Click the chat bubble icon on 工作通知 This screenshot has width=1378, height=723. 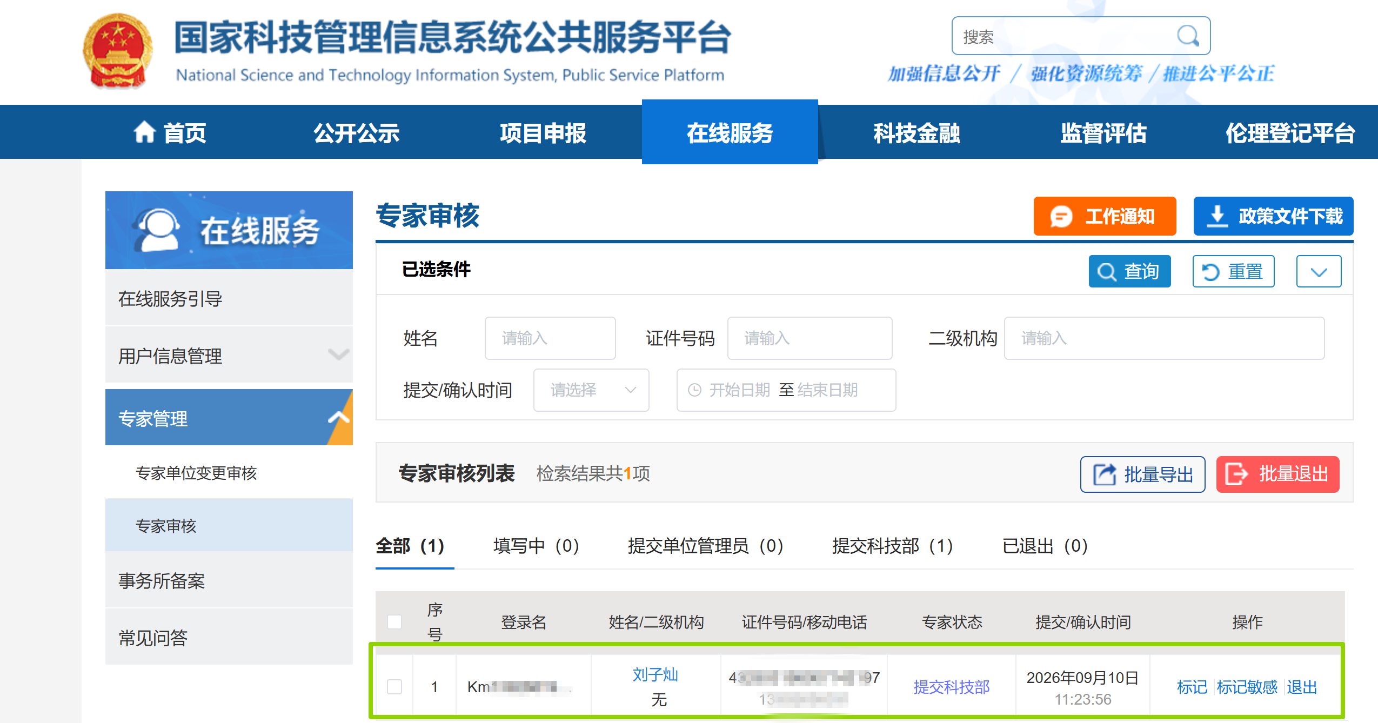point(1061,217)
